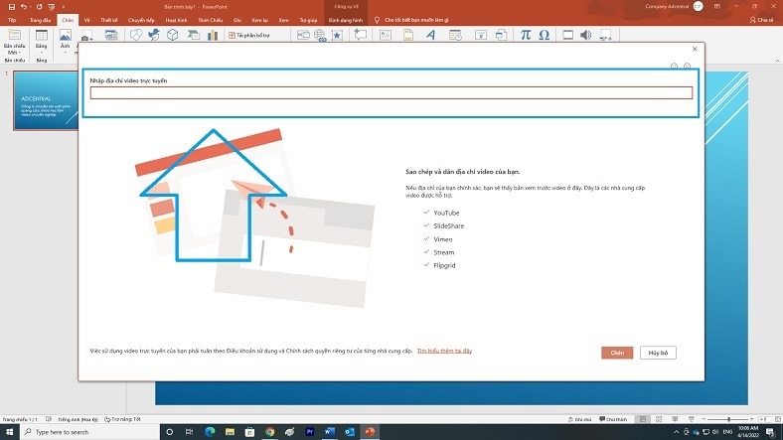Expand the Bảng table dropdown
Screen dimensions: 783x440
[41, 50]
